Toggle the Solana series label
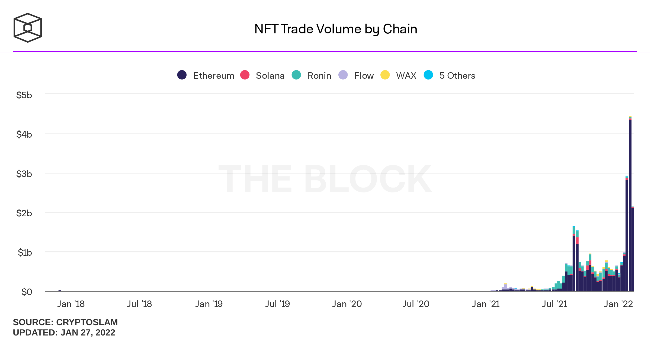 (270, 75)
